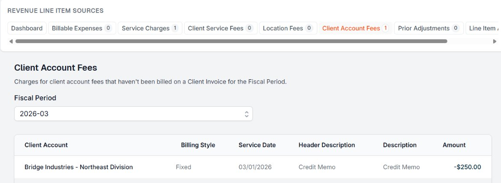Open the Dashboard tab
This screenshot has width=501, height=183.
27,28
